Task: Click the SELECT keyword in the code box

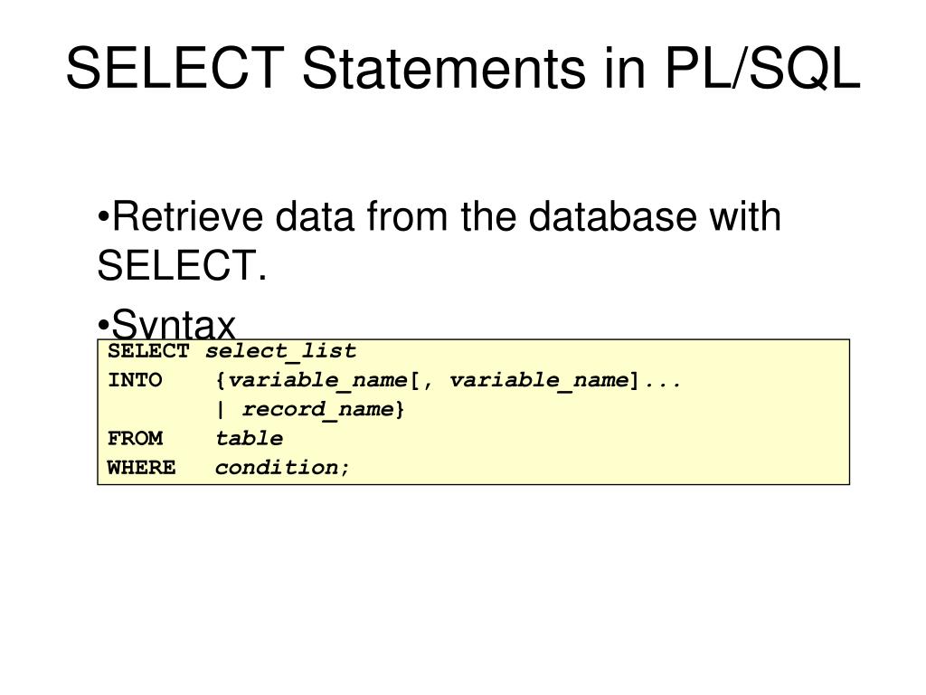Action: tap(148, 351)
